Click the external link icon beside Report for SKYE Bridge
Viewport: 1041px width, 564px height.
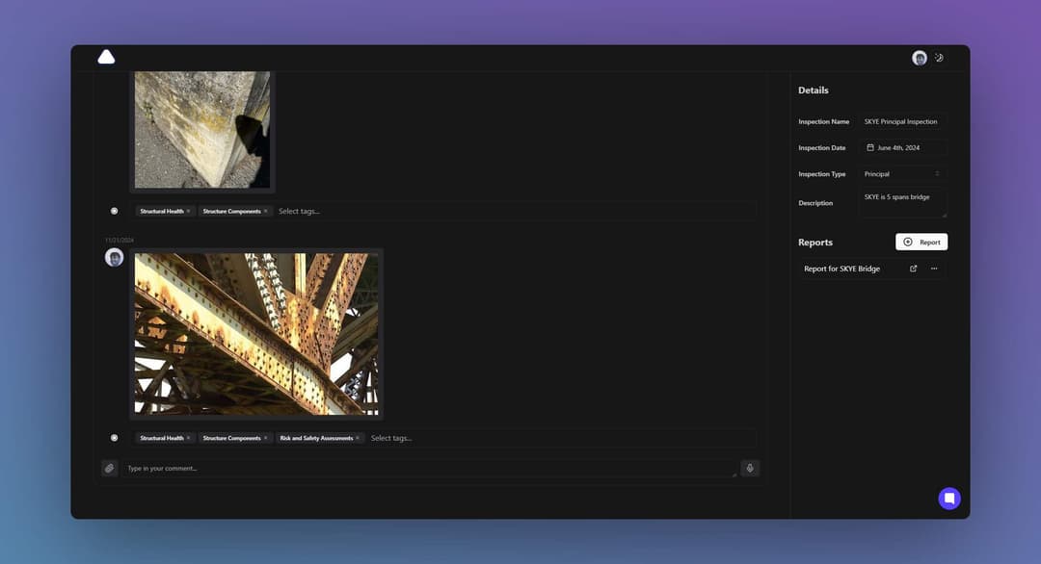coord(913,269)
